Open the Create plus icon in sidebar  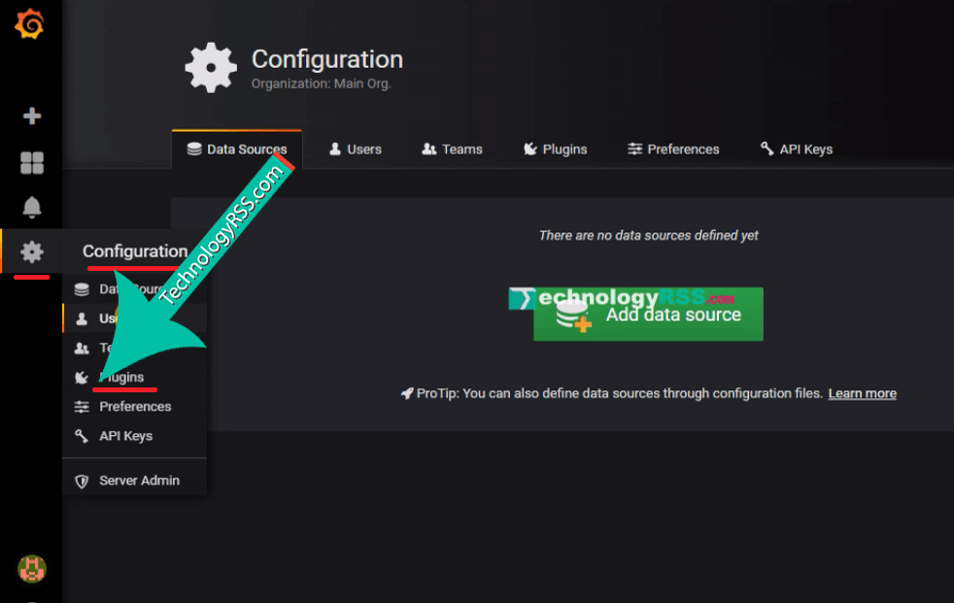pos(32,117)
